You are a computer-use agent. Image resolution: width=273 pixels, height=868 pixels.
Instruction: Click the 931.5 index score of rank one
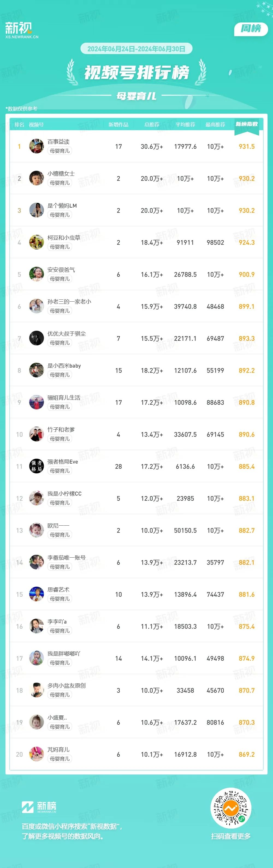point(247,147)
